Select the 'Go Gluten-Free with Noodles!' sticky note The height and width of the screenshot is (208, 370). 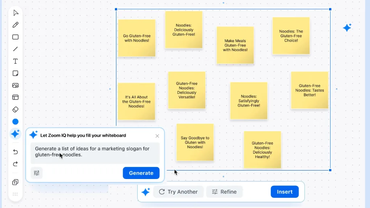[x=137, y=38]
